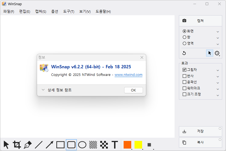226x151 pixels.
Task: Enable the 반사 effect checkbox
Action: [x=184, y=76]
